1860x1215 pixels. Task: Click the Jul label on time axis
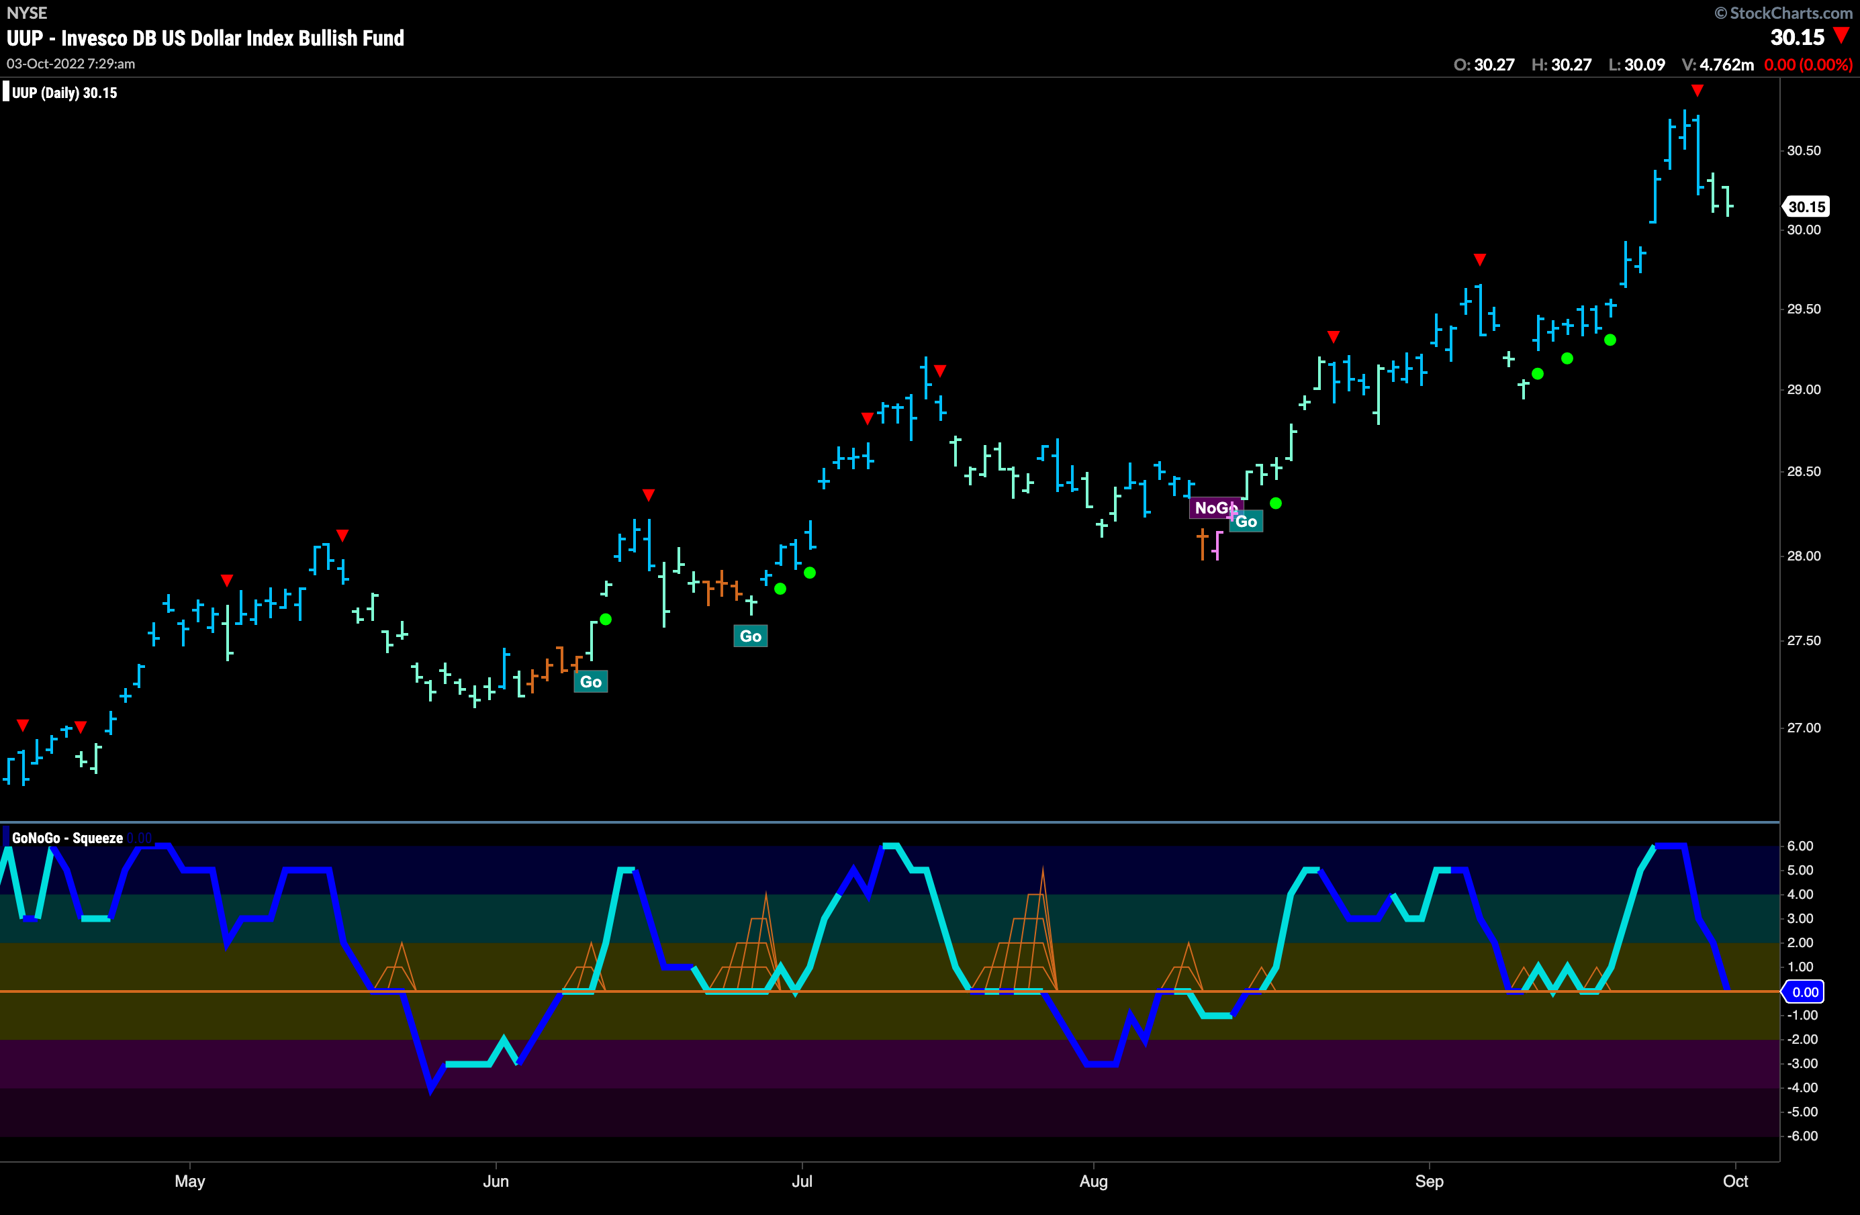coord(802,1181)
